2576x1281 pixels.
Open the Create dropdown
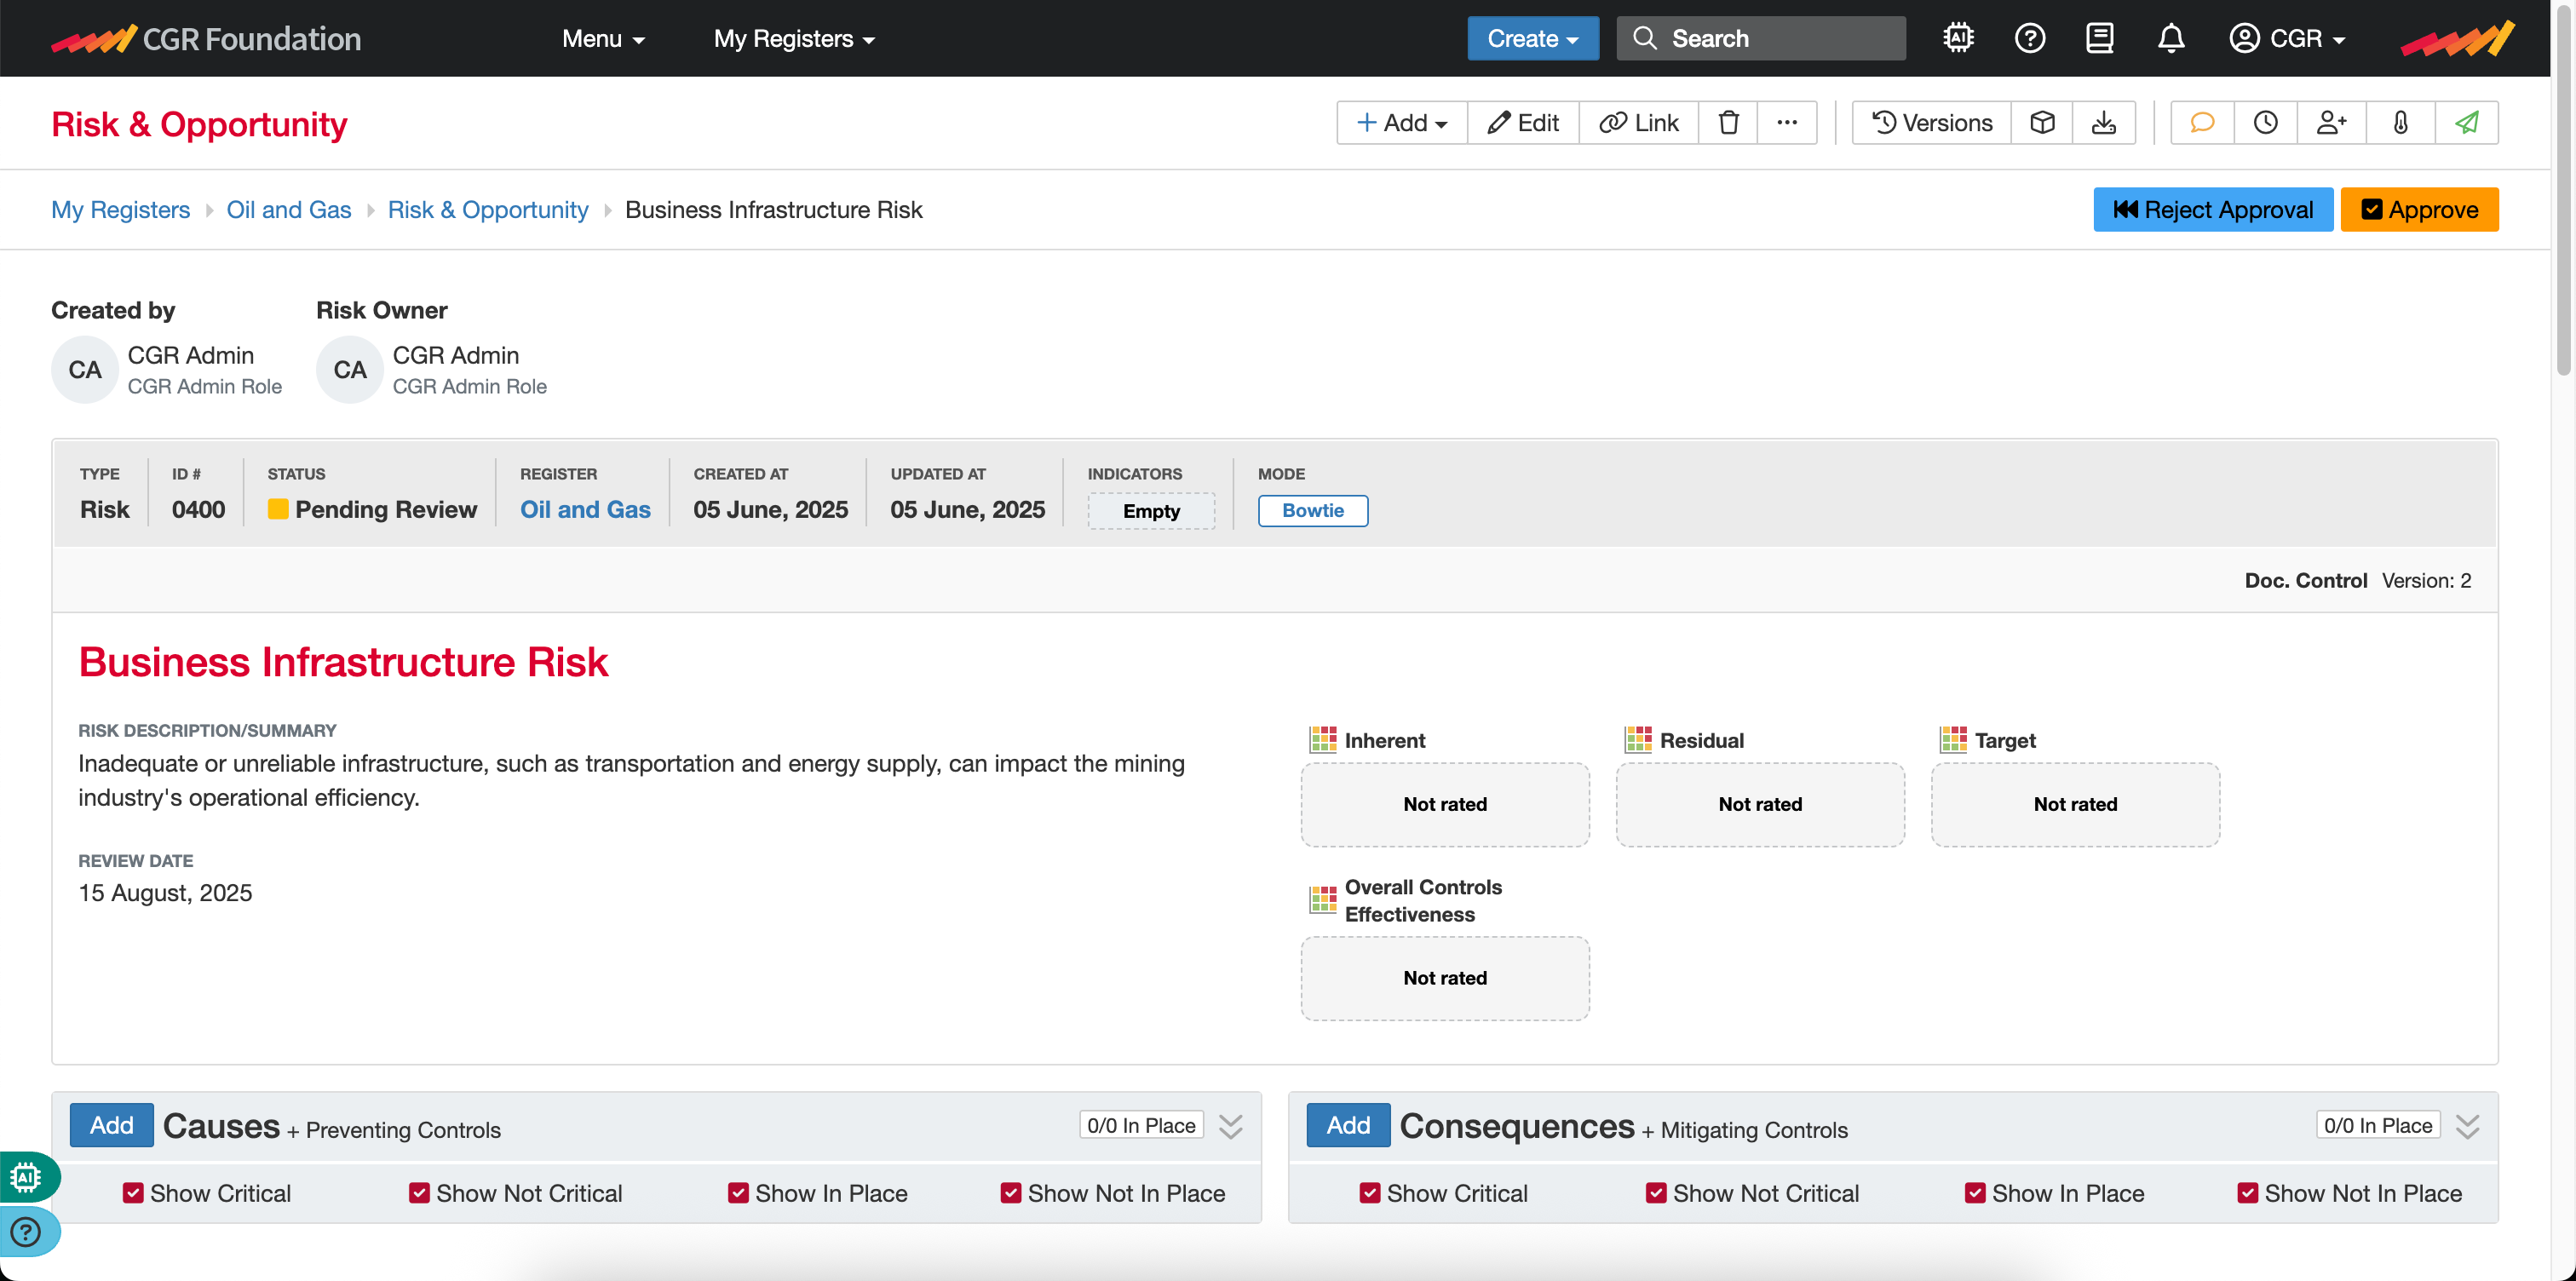pyautogui.click(x=1532, y=38)
